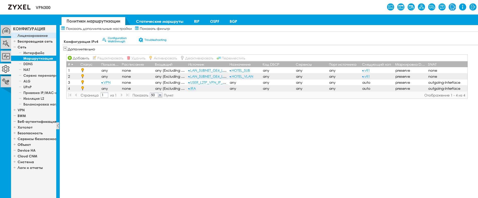This screenshot has height=198, width=478.
Task: Collapse the Дополнительно section
Action: (65, 49)
